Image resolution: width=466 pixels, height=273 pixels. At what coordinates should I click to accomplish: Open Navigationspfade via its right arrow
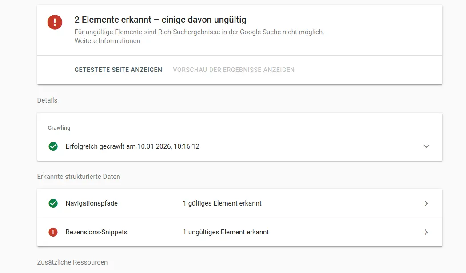pos(426,203)
